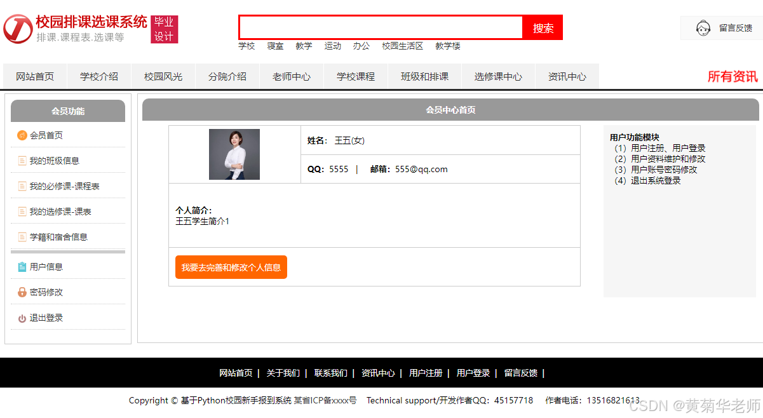The height and width of the screenshot is (418, 763).
Task: Go to the 选修课中心 navigation tab
Action: click(498, 76)
